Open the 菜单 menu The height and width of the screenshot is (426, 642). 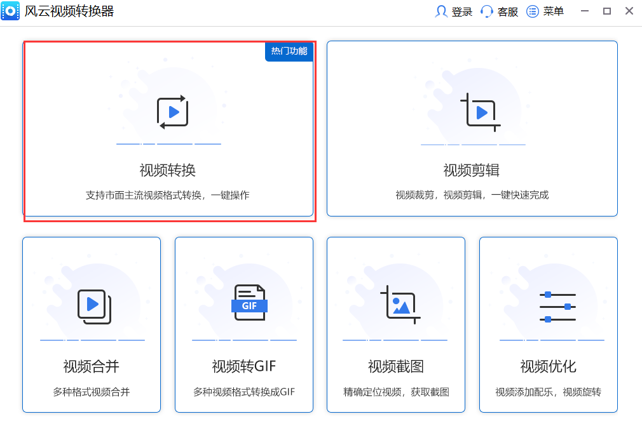(x=545, y=11)
